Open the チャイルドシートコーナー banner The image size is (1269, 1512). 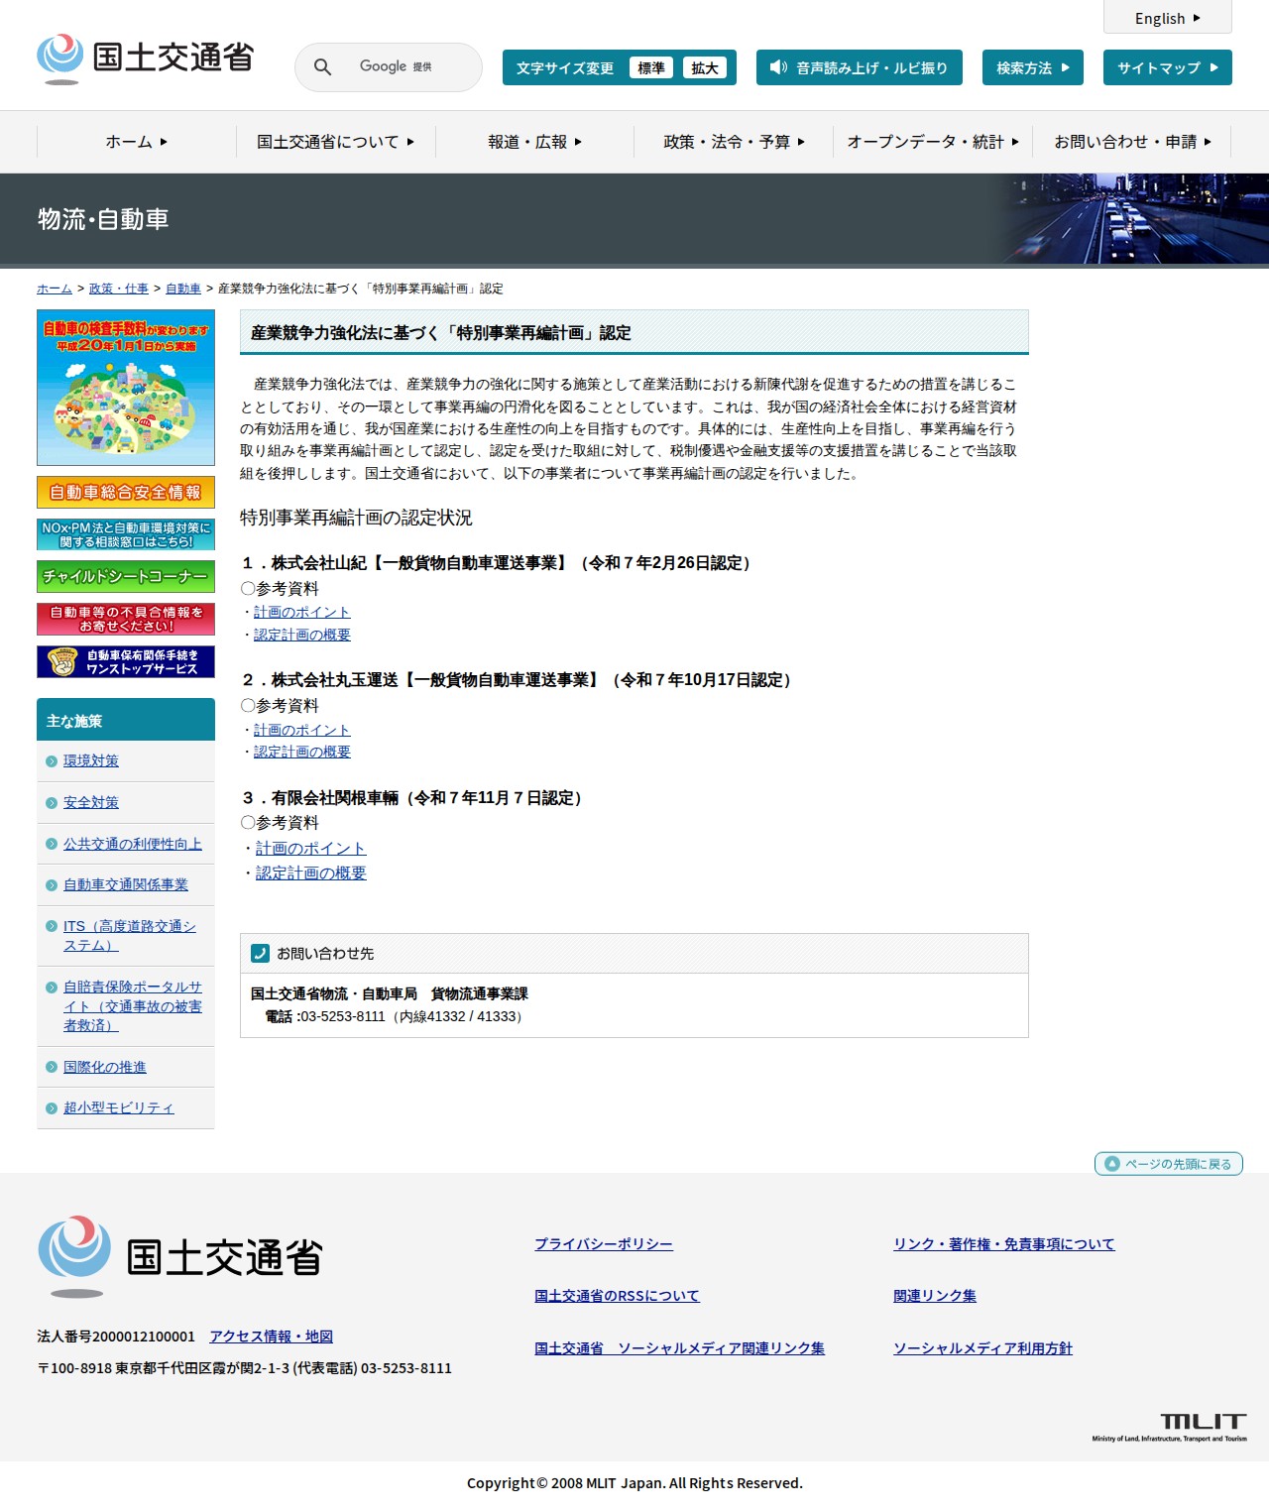pos(126,577)
